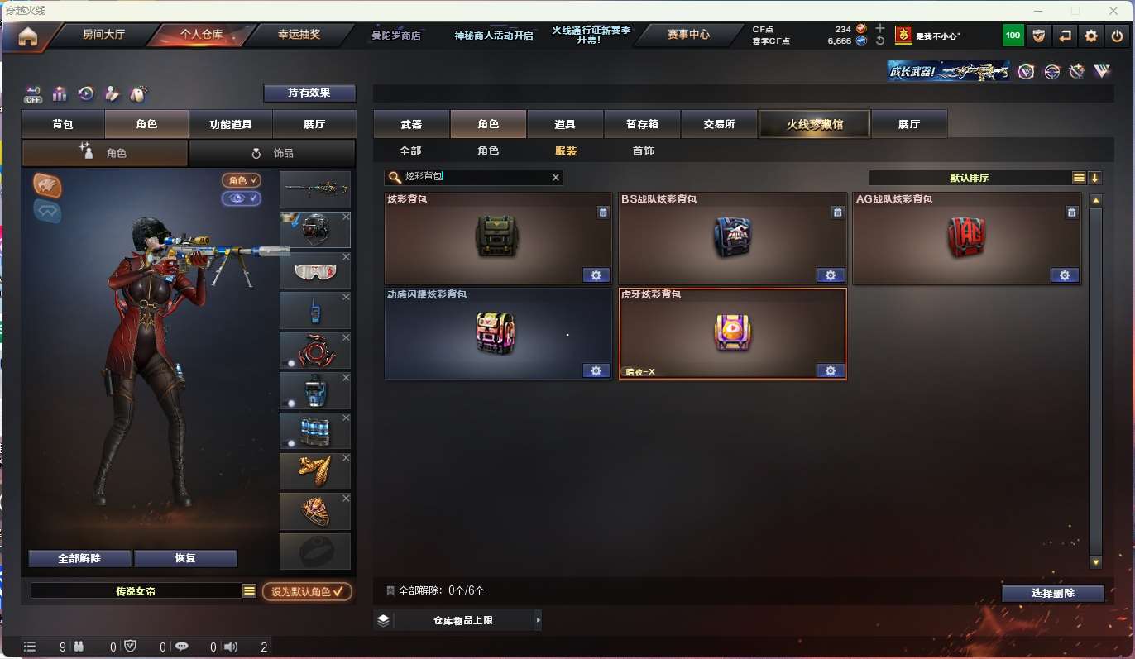
Task: Click the plus icon to recharge CF点
Action: coord(880,29)
